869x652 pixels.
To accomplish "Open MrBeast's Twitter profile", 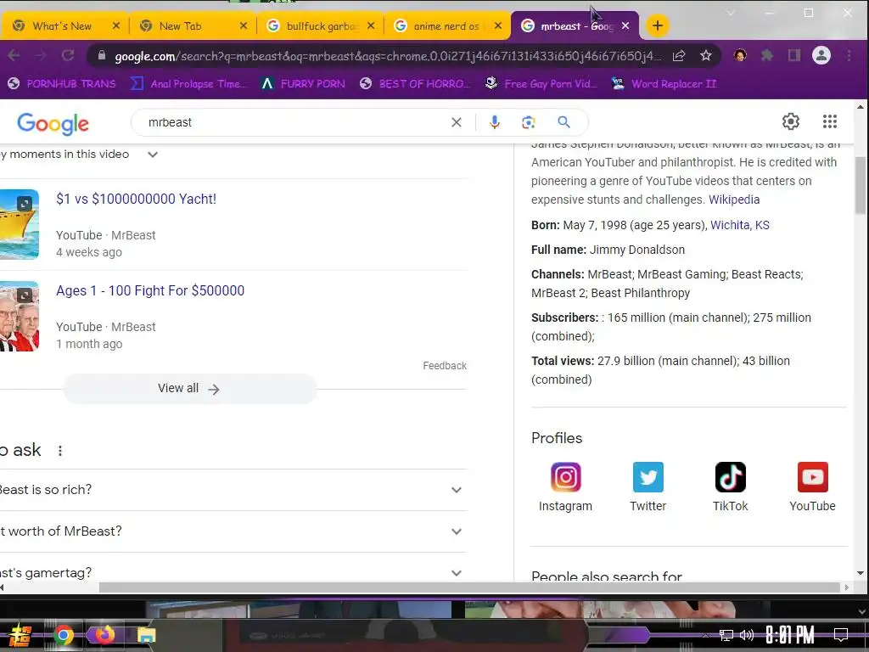I will pyautogui.click(x=648, y=487).
